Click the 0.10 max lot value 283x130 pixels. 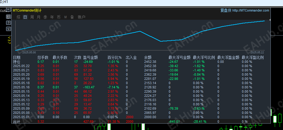(56, 113)
